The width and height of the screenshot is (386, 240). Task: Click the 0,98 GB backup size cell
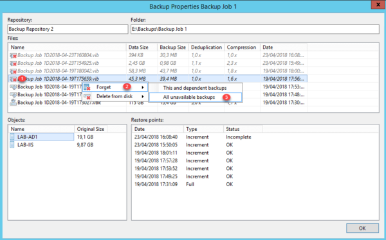click(168, 63)
